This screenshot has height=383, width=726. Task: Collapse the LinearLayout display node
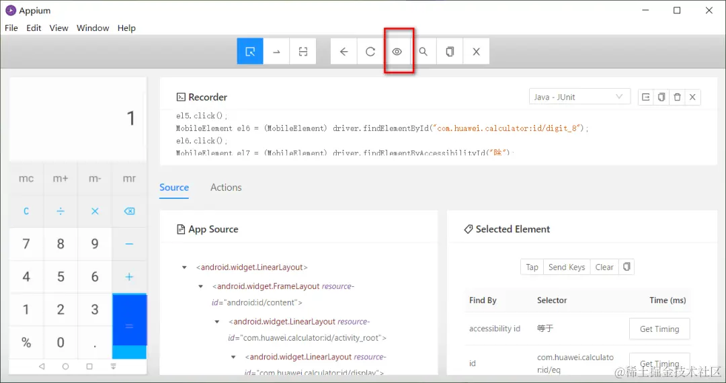tap(233, 357)
